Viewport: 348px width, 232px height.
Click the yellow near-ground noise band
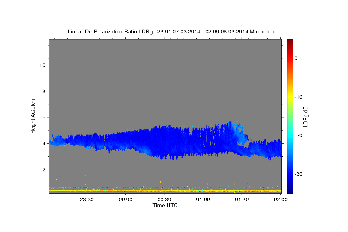click(165, 191)
